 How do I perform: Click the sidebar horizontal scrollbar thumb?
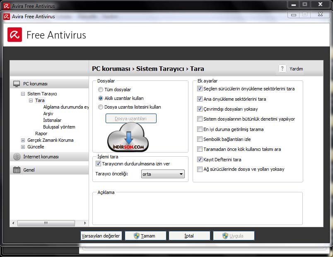[46, 223]
